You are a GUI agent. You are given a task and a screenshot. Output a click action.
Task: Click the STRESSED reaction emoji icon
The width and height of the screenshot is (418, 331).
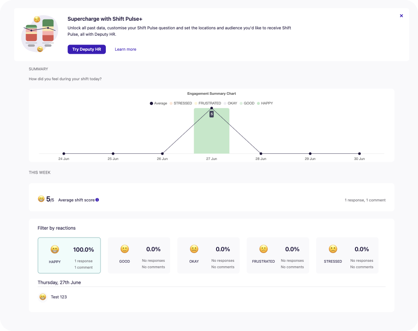click(x=333, y=249)
